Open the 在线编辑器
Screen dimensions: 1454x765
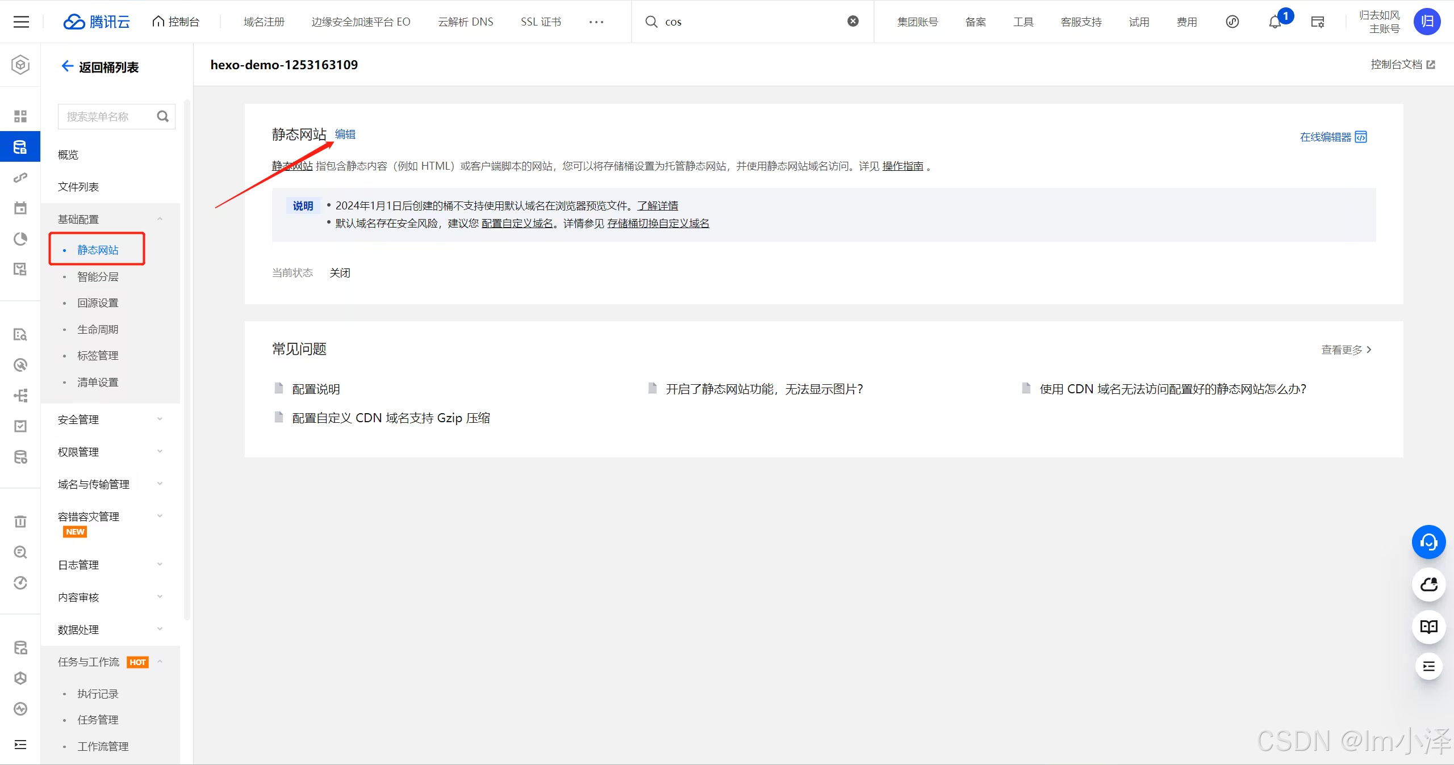tap(1333, 137)
